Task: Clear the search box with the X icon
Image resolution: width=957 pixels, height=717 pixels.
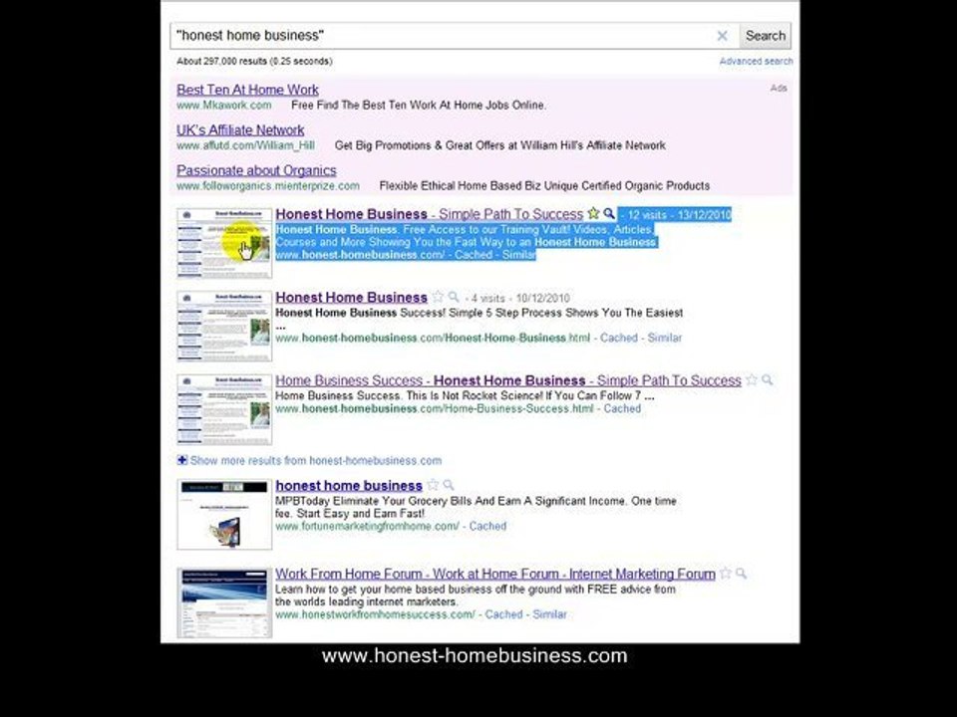Action: pos(722,36)
